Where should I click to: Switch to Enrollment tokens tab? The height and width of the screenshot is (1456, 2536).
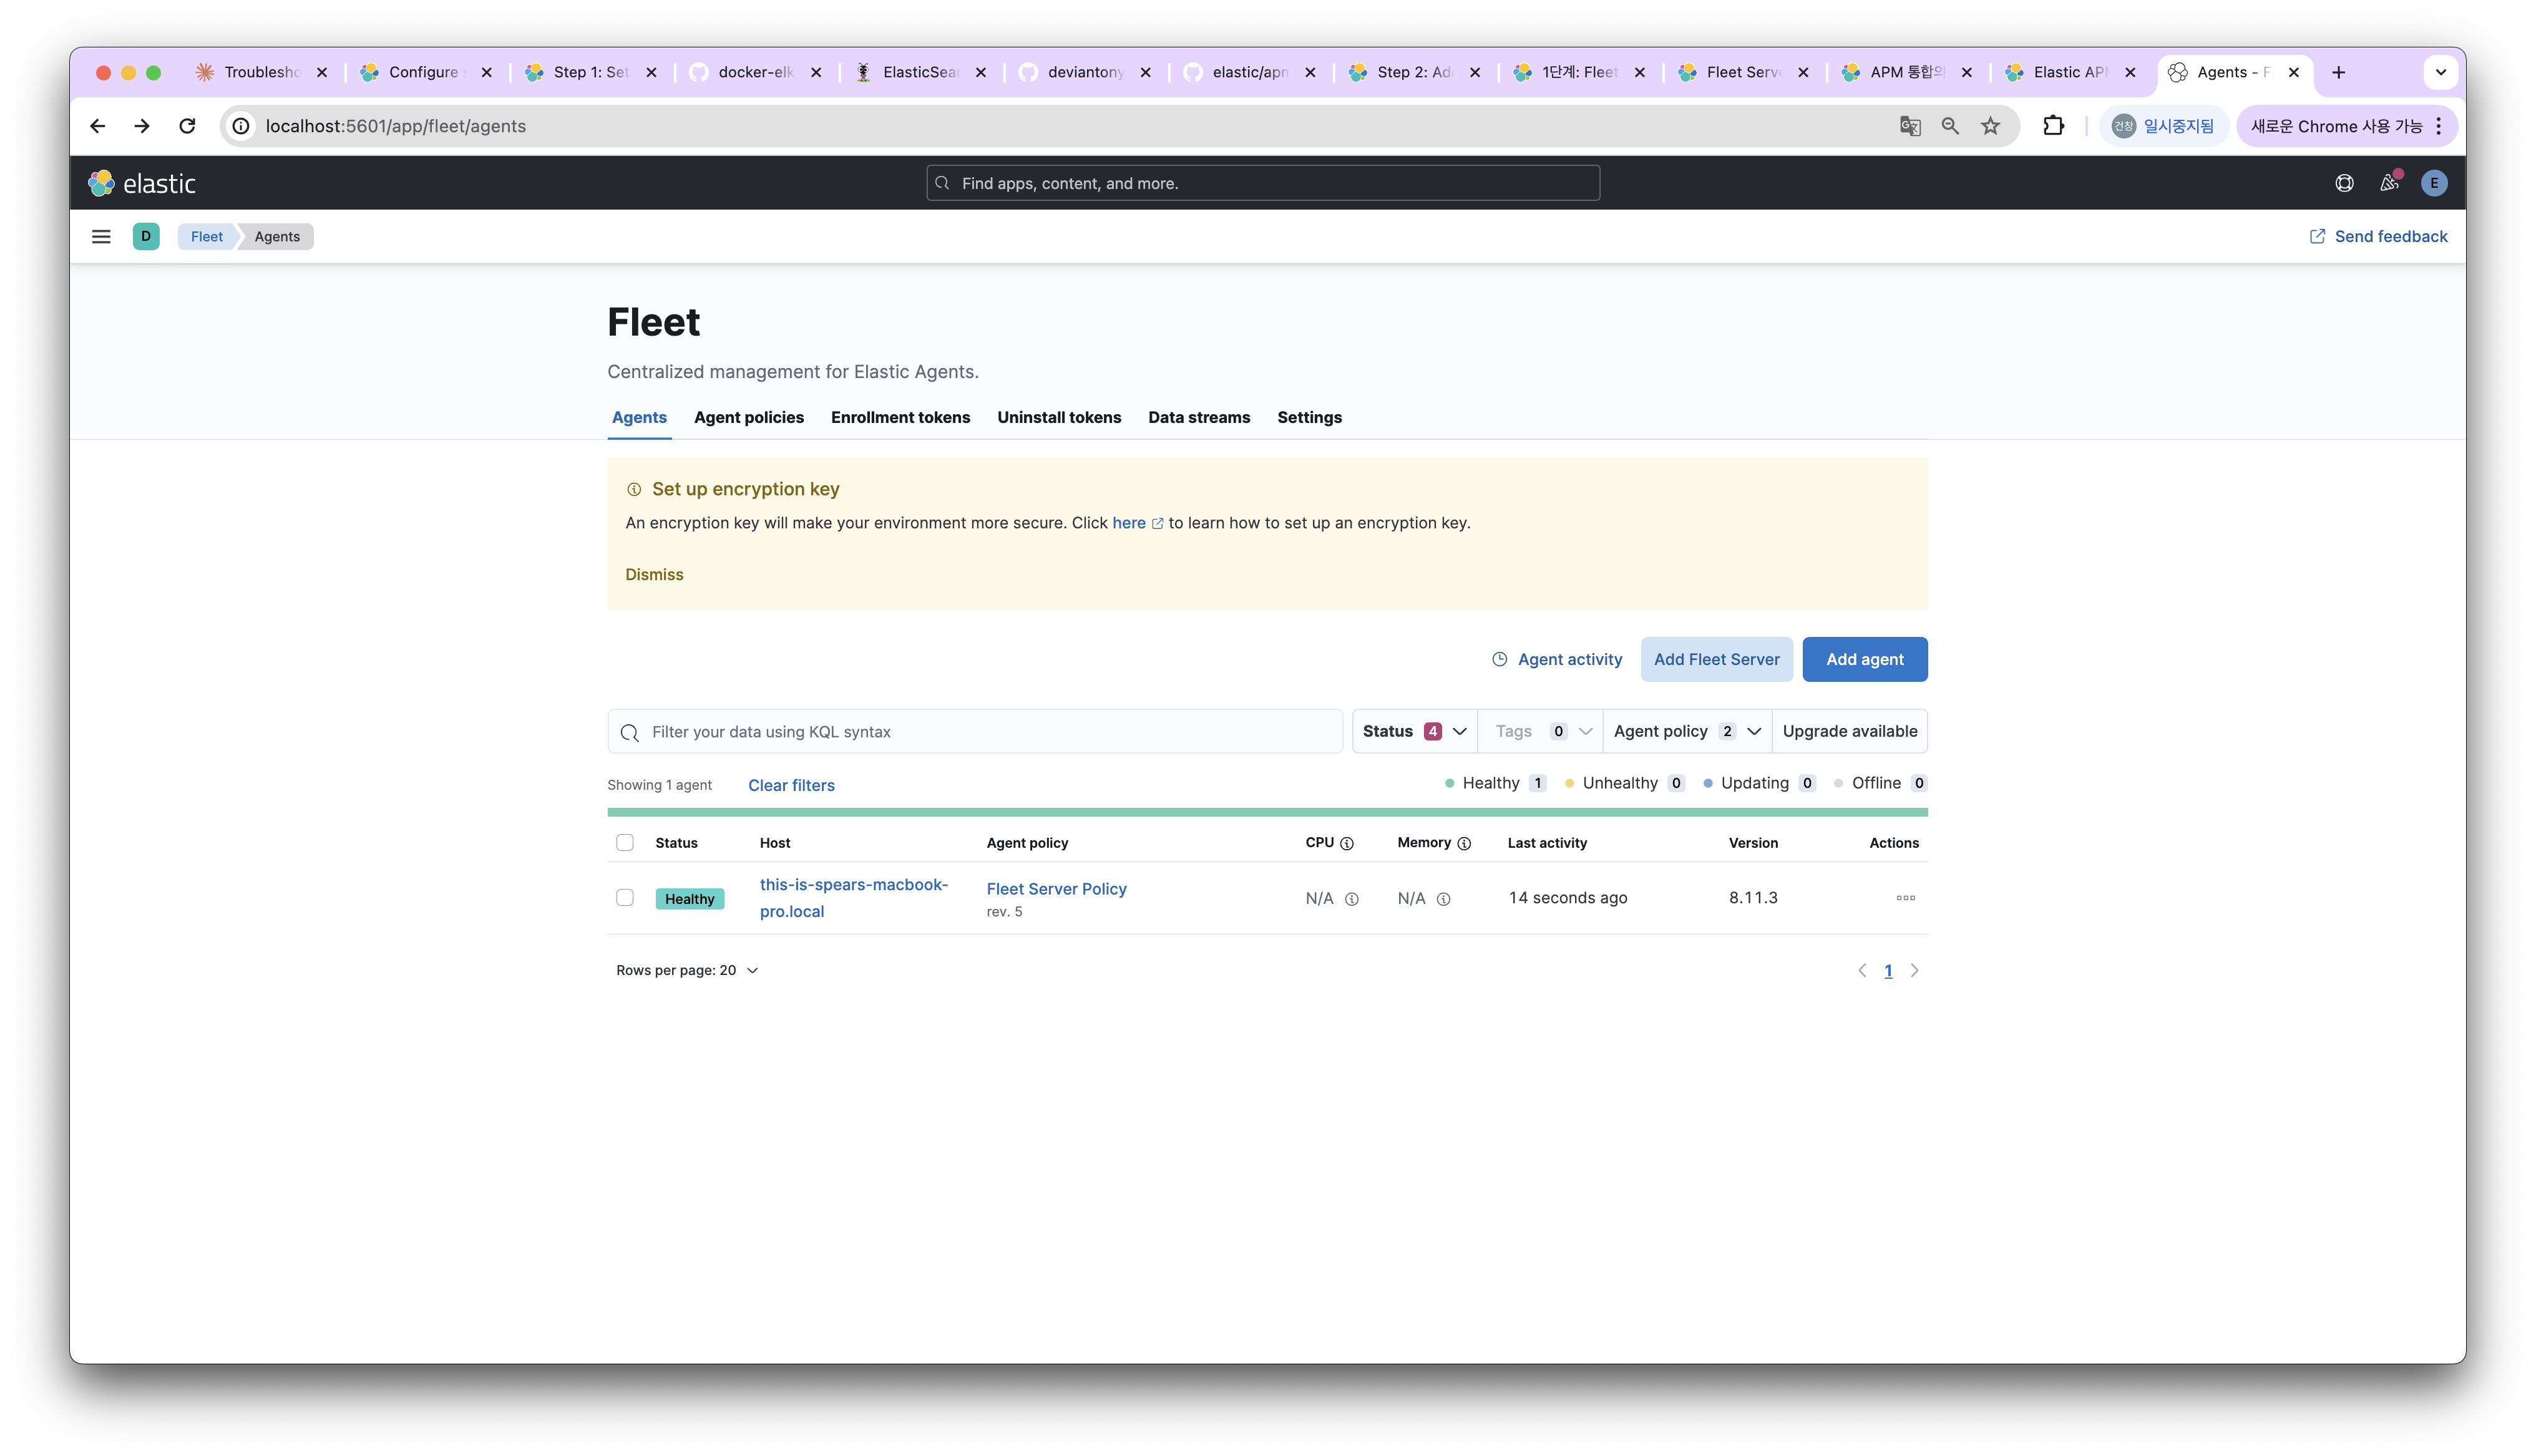pyautogui.click(x=900, y=417)
